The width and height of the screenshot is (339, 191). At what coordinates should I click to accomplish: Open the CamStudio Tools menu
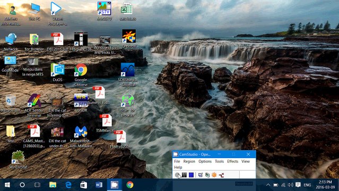coord(219,161)
